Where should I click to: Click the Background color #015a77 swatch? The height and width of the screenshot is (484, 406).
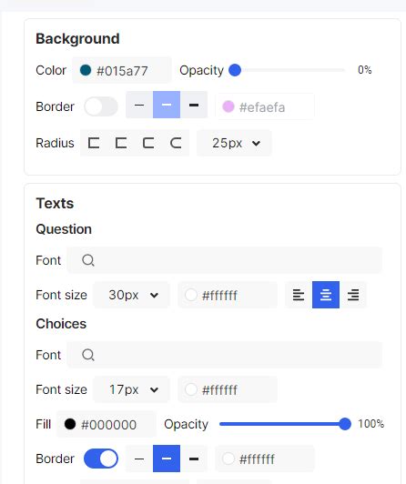point(86,70)
